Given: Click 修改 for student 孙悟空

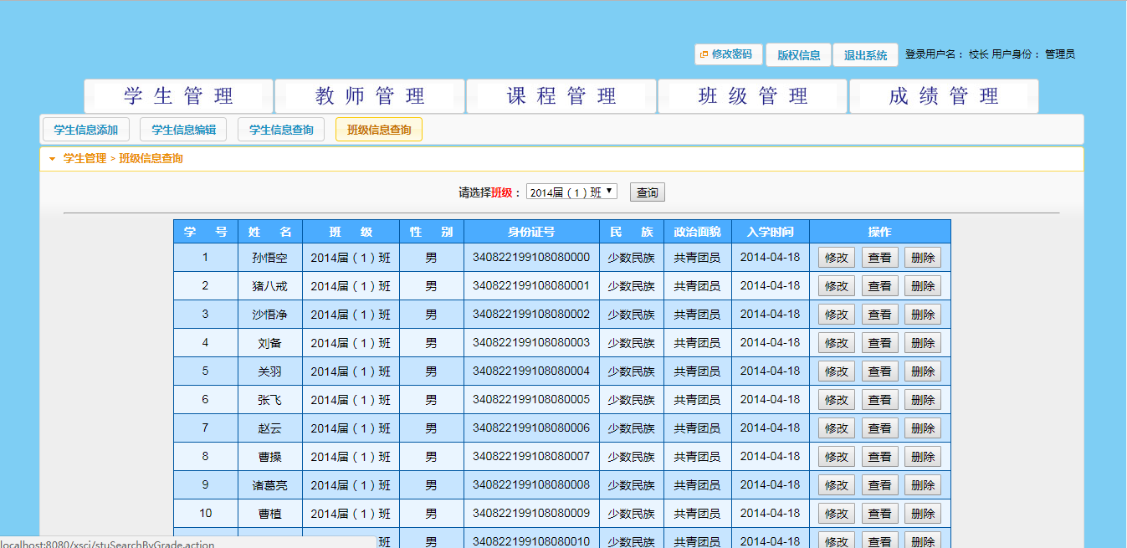Looking at the screenshot, I should click(837, 258).
